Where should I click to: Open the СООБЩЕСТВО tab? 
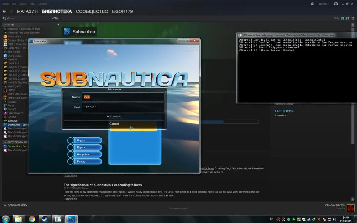(92, 11)
